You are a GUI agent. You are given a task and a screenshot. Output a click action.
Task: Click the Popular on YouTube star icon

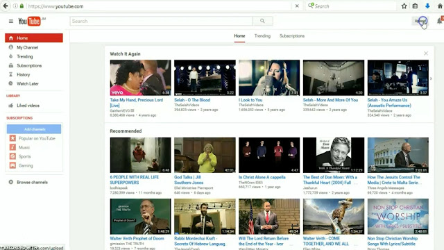[x=12, y=138]
